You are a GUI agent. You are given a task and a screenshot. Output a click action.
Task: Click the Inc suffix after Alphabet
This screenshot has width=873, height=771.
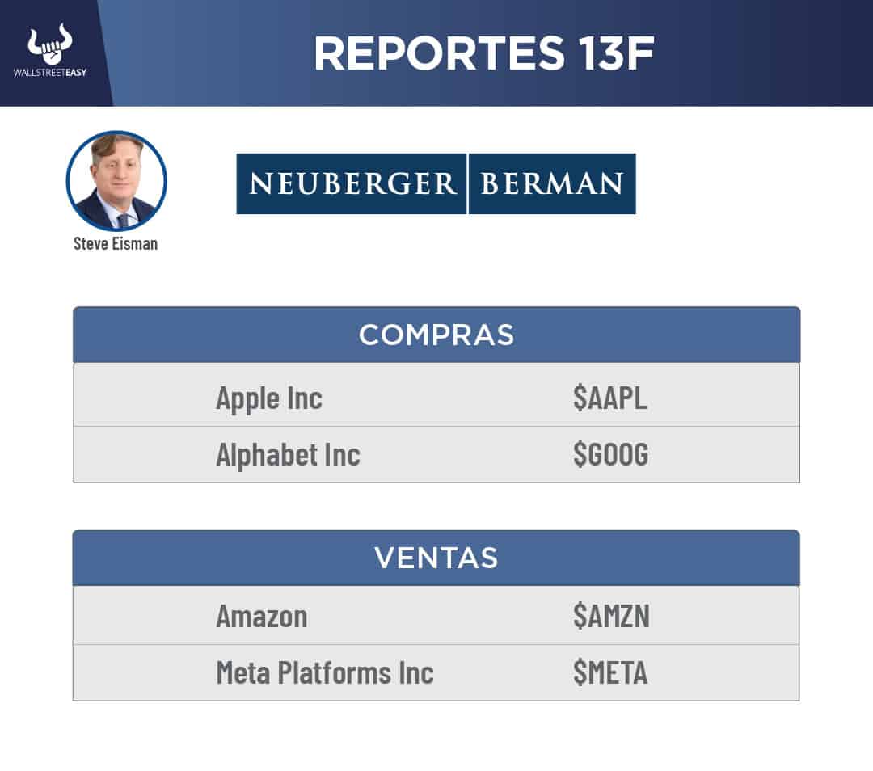[341, 454]
